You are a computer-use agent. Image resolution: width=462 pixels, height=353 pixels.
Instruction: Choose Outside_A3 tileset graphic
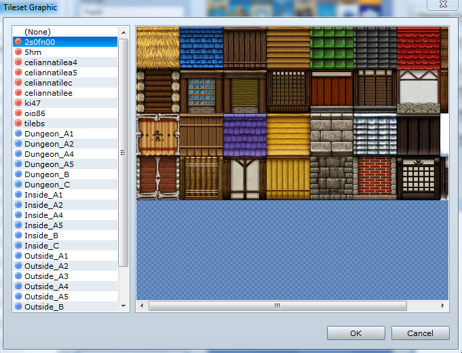point(65,276)
